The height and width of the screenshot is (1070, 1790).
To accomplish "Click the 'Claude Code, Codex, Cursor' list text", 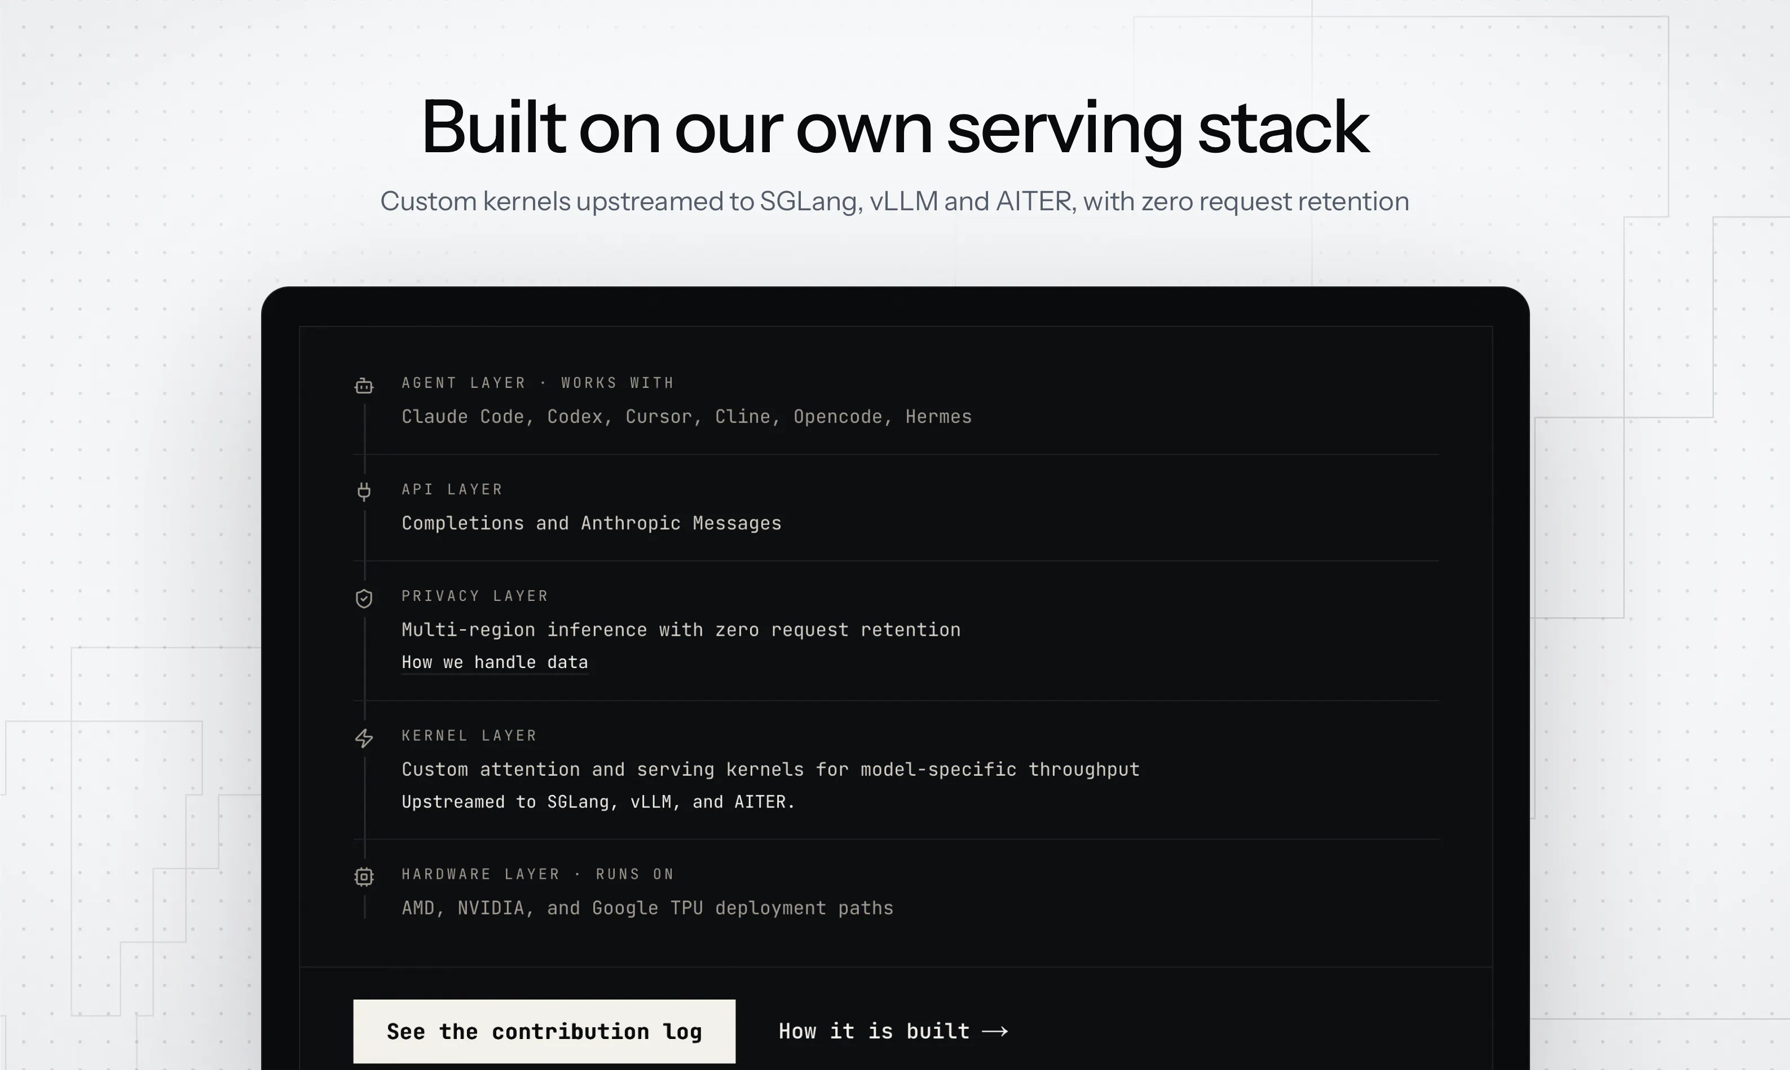I will click(x=686, y=417).
